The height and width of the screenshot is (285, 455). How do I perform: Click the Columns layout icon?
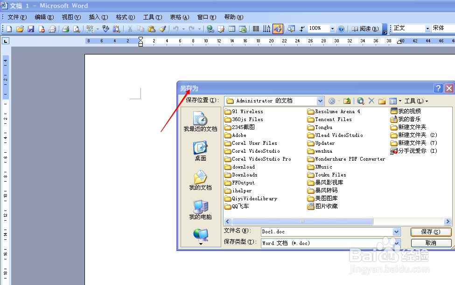click(256, 29)
